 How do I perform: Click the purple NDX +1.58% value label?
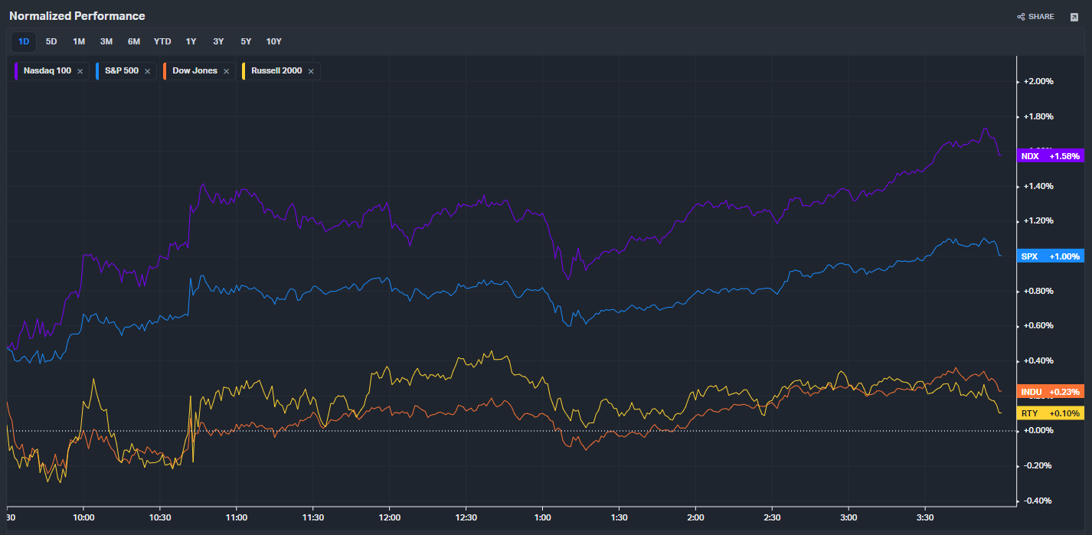(x=1050, y=156)
